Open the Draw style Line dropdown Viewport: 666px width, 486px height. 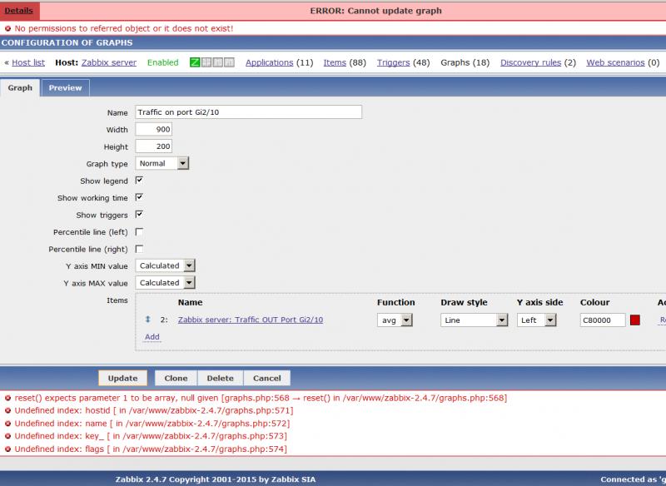coord(474,320)
